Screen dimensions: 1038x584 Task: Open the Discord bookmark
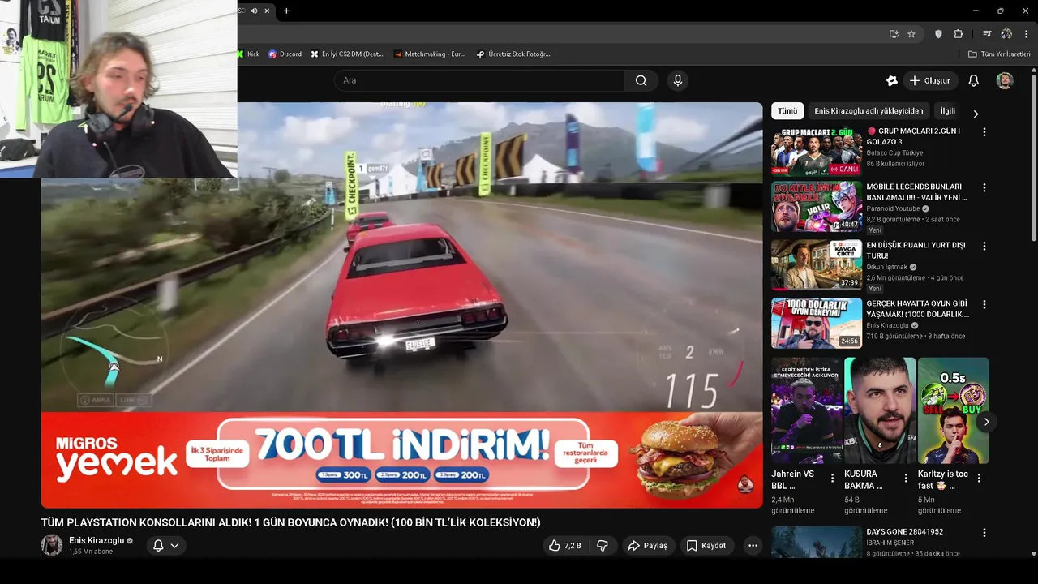pos(285,54)
